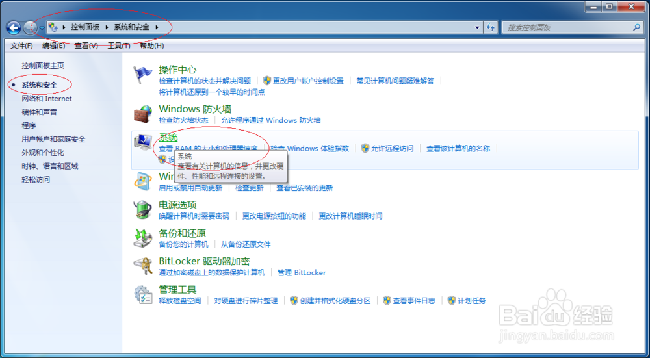Open 释放磁盘空间 link
Image resolution: width=650 pixels, height=358 pixels.
(180, 301)
